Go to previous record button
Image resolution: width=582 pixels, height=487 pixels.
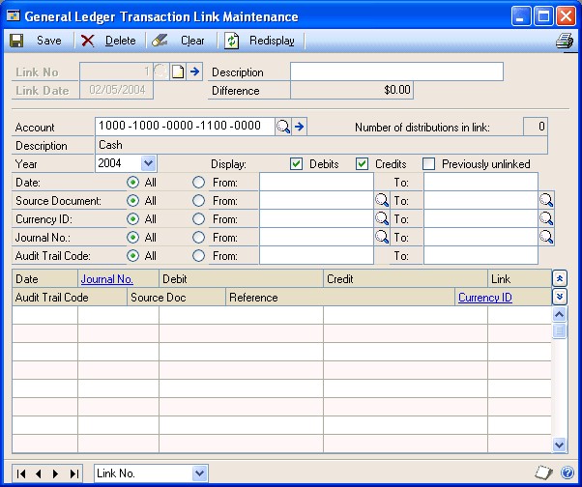tap(39, 473)
